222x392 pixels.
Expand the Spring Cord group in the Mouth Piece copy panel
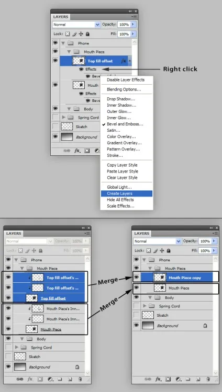pyautogui.click(x=145, y=306)
